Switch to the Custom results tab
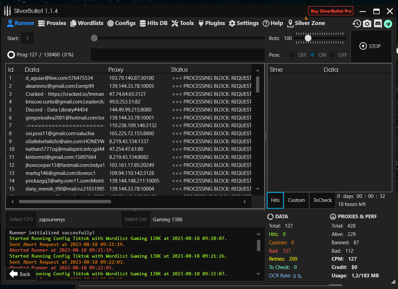 point(296,200)
